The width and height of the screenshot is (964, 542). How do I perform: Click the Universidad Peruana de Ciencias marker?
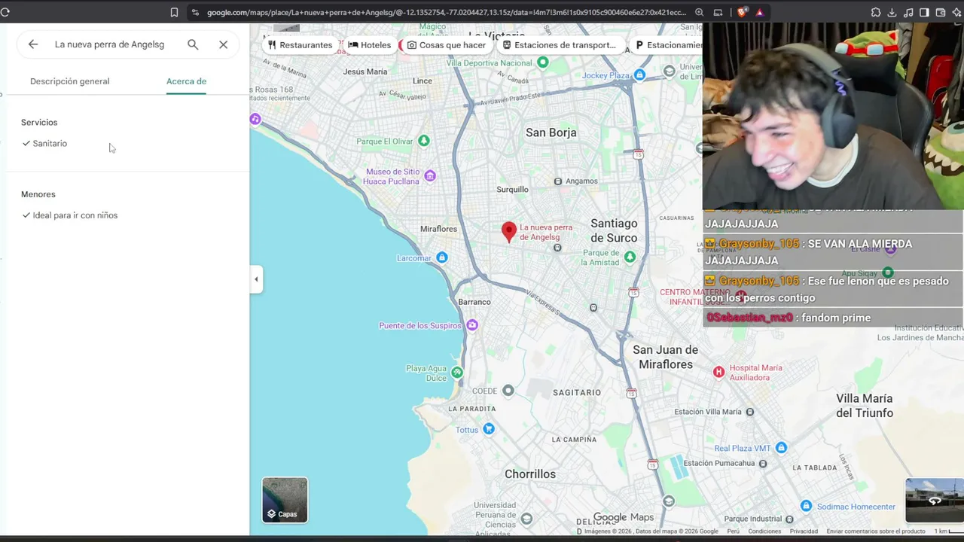tap(526, 518)
